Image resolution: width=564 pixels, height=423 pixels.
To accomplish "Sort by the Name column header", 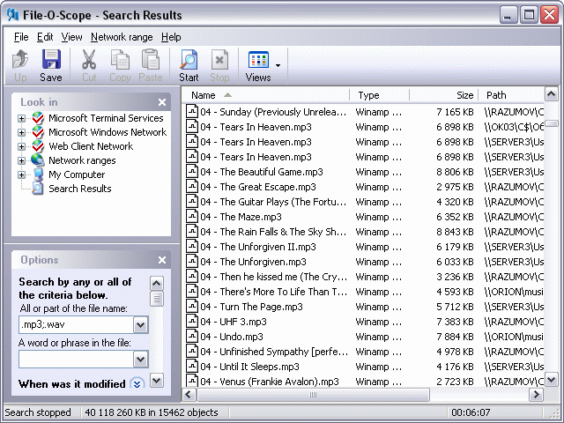I will coord(265,95).
